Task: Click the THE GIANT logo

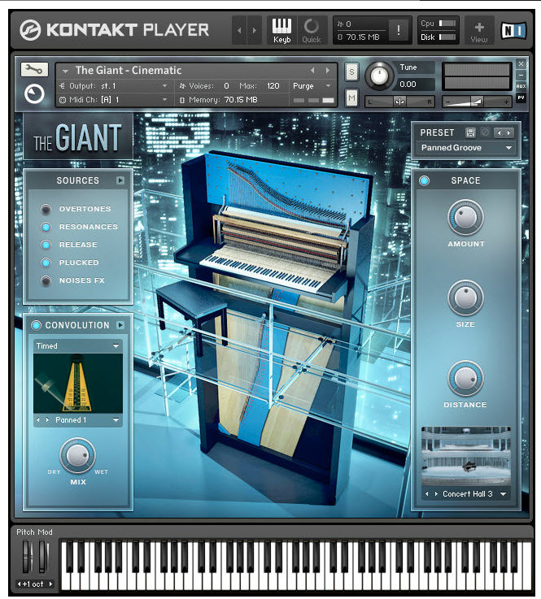Action: [78, 137]
